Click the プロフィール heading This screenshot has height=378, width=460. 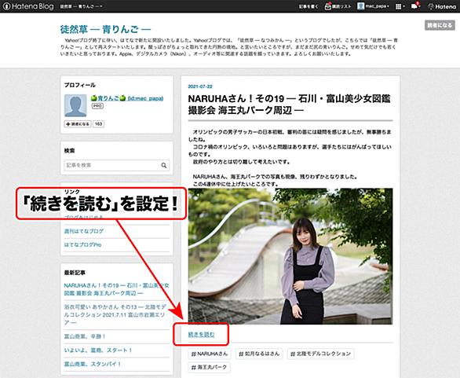tap(80, 85)
